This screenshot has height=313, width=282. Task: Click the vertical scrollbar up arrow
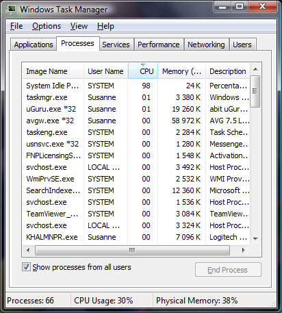click(x=255, y=69)
